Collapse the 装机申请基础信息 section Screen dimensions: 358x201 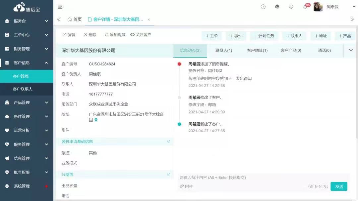(x=168, y=141)
